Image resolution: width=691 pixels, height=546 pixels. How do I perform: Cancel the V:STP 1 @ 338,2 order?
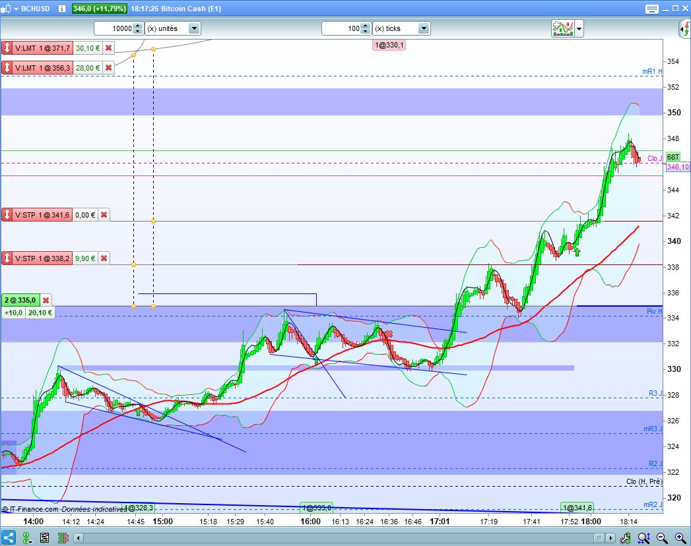[x=104, y=258]
